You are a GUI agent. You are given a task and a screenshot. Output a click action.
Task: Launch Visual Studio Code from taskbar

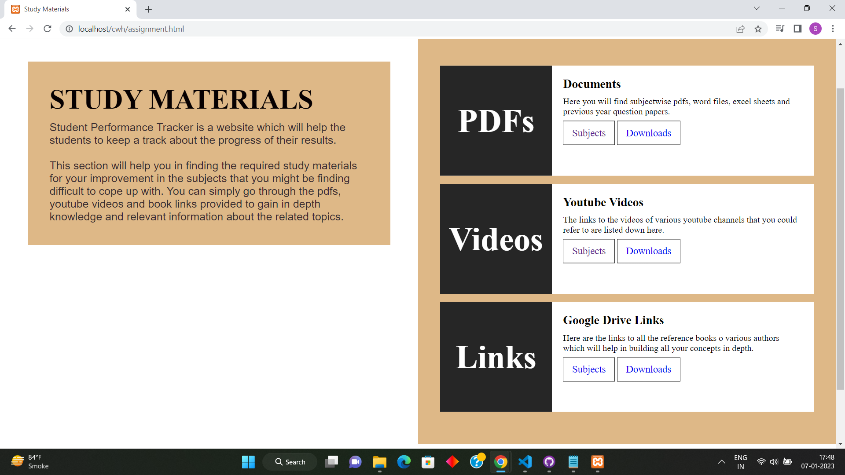coord(525,462)
